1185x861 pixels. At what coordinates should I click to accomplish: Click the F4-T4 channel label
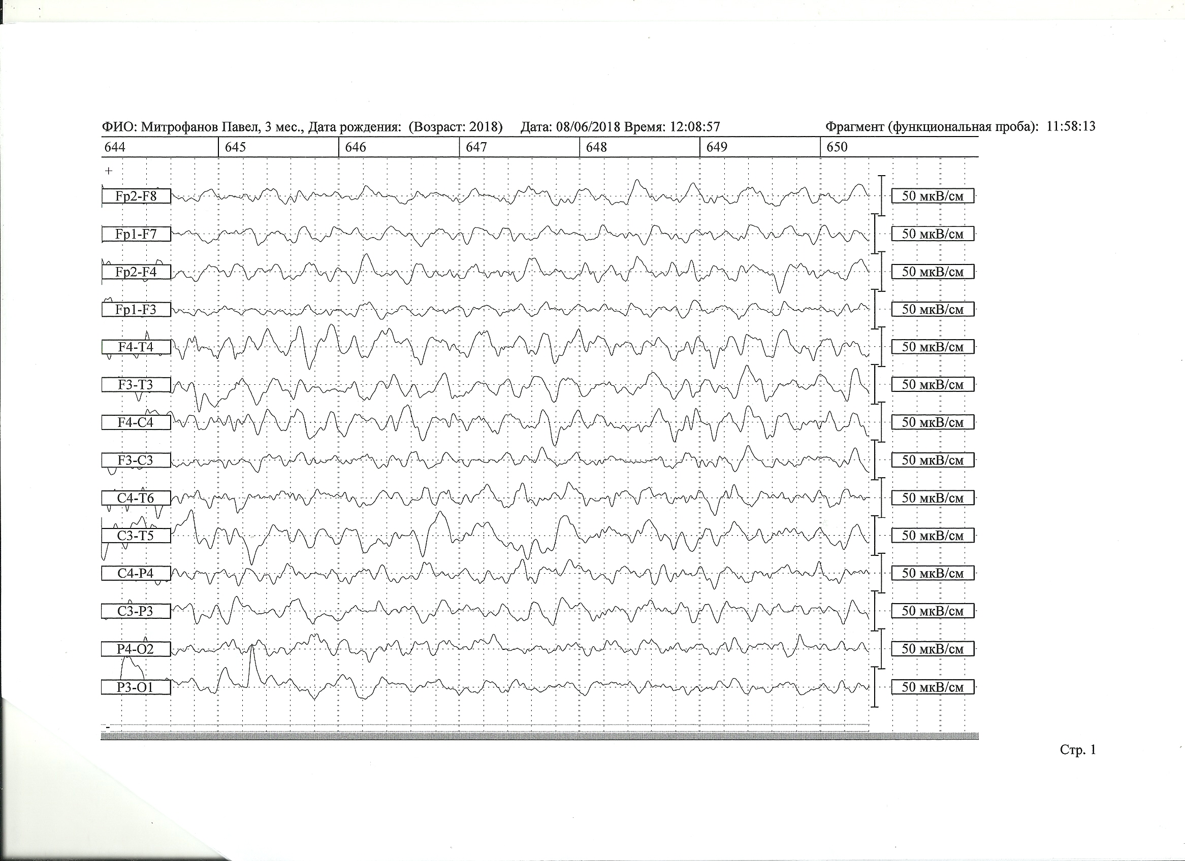pos(136,347)
